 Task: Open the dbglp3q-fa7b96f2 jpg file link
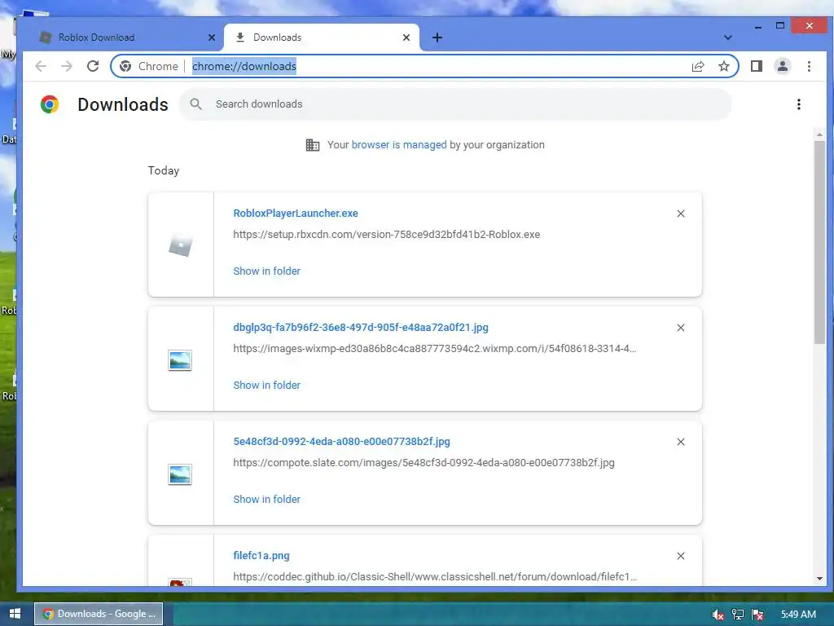pos(361,328)
